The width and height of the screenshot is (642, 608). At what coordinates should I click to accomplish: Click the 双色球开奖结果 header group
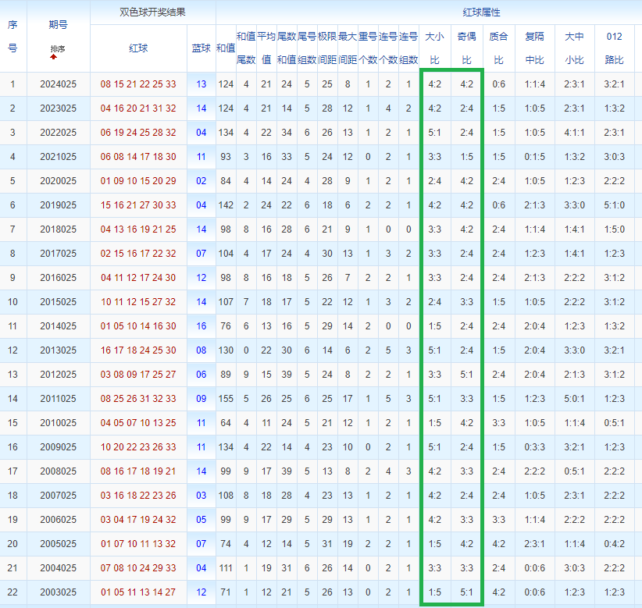tap(152, 12)
